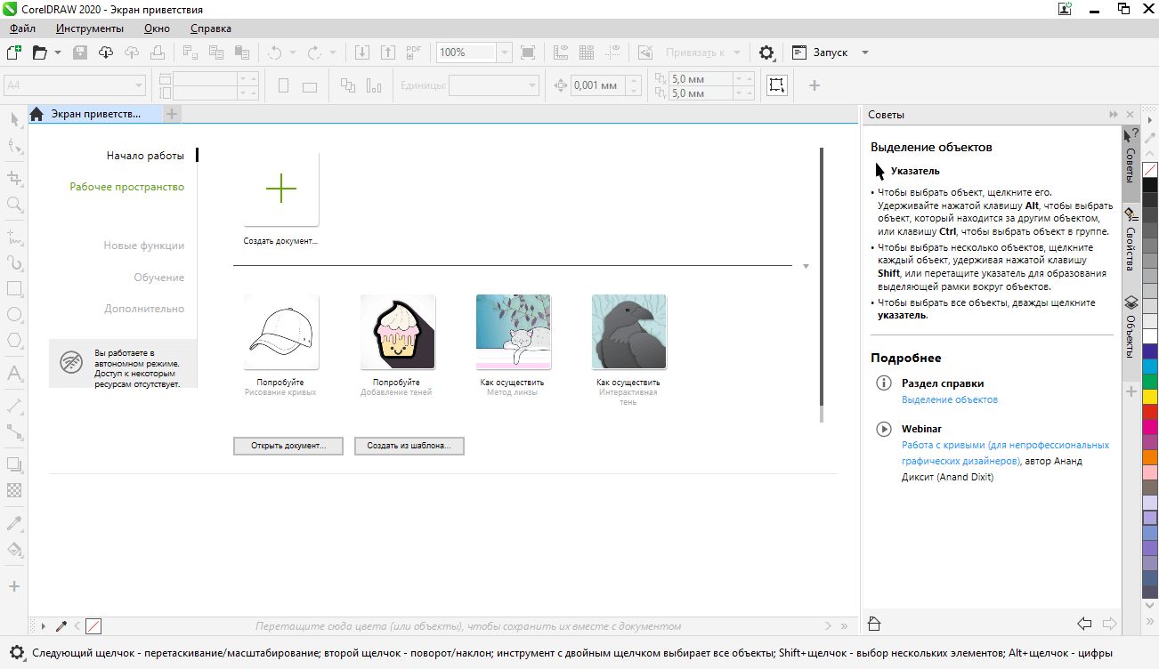Screen dimensions: 1159x669
Task: Open the Рисование кривых cap thumbnail
Action: click(x=281, y=332)
